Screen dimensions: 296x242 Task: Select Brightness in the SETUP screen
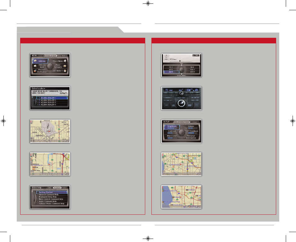pyautogui.click(x=172, y=127)
